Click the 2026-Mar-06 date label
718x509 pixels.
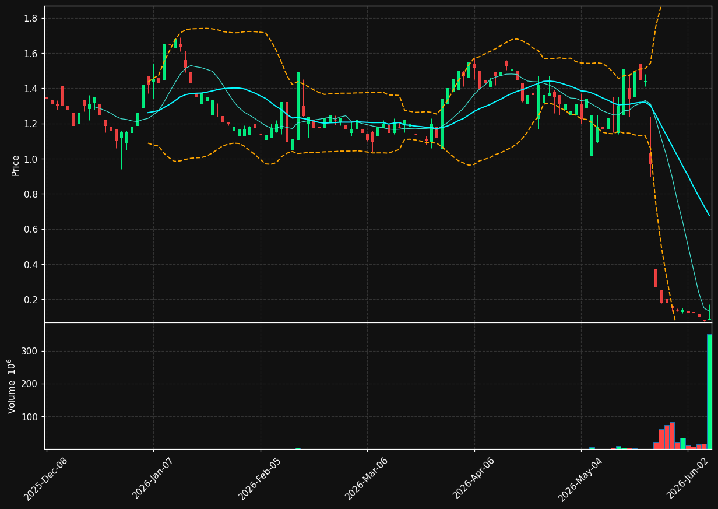coord(366,479)
